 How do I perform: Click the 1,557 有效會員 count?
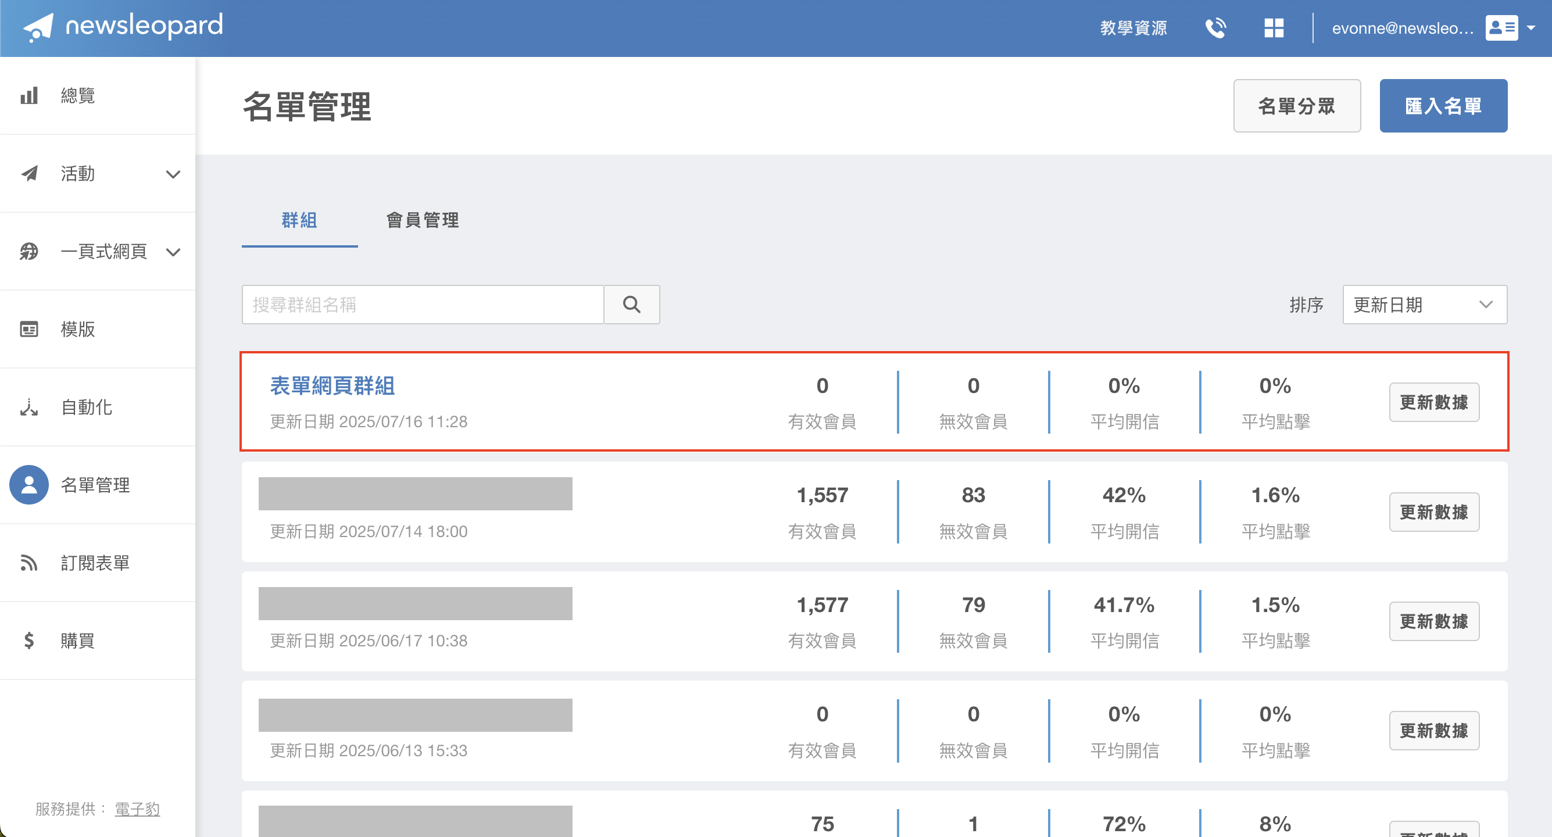coord(823,495)
